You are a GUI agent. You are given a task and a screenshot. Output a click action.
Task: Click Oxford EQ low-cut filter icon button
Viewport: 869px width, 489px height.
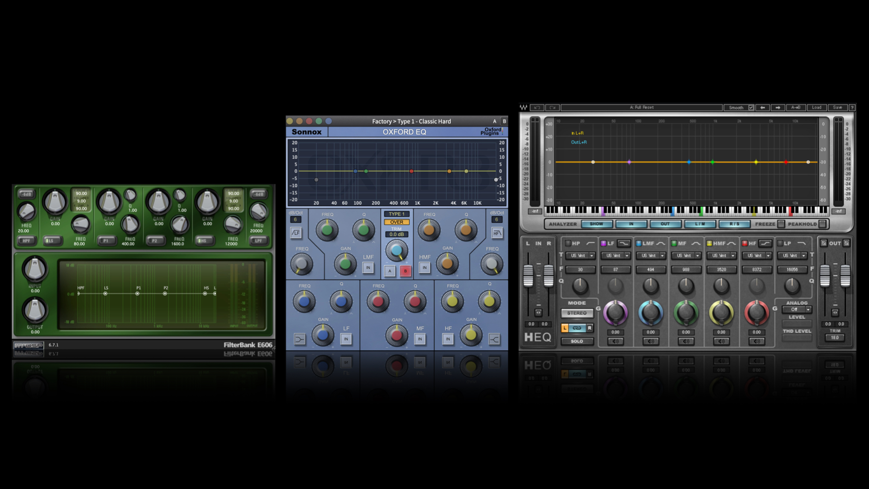pyautogui.click(x=296, y=233)
